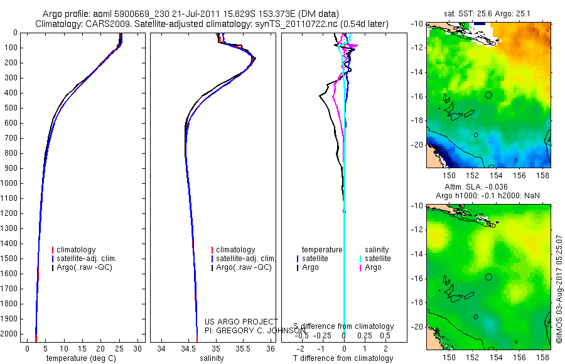Click the salinity maximum peak near 35.7
565x364 pixels.
pos(255,58)
